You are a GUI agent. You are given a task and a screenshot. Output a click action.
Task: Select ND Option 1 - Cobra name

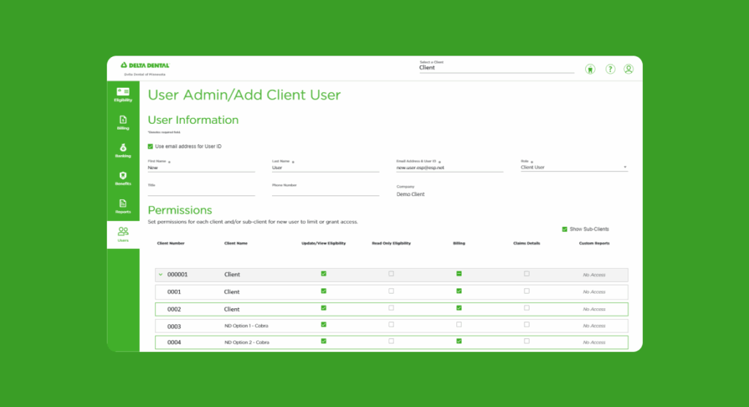click(246, 326)
